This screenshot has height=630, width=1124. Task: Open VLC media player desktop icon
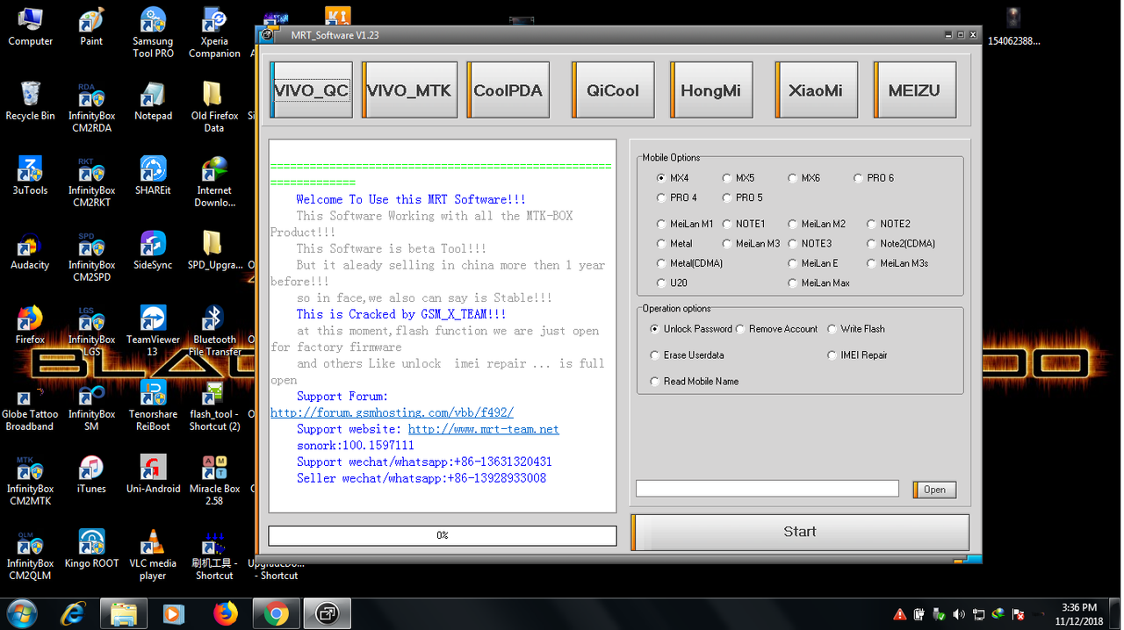(x=153, y=555)
